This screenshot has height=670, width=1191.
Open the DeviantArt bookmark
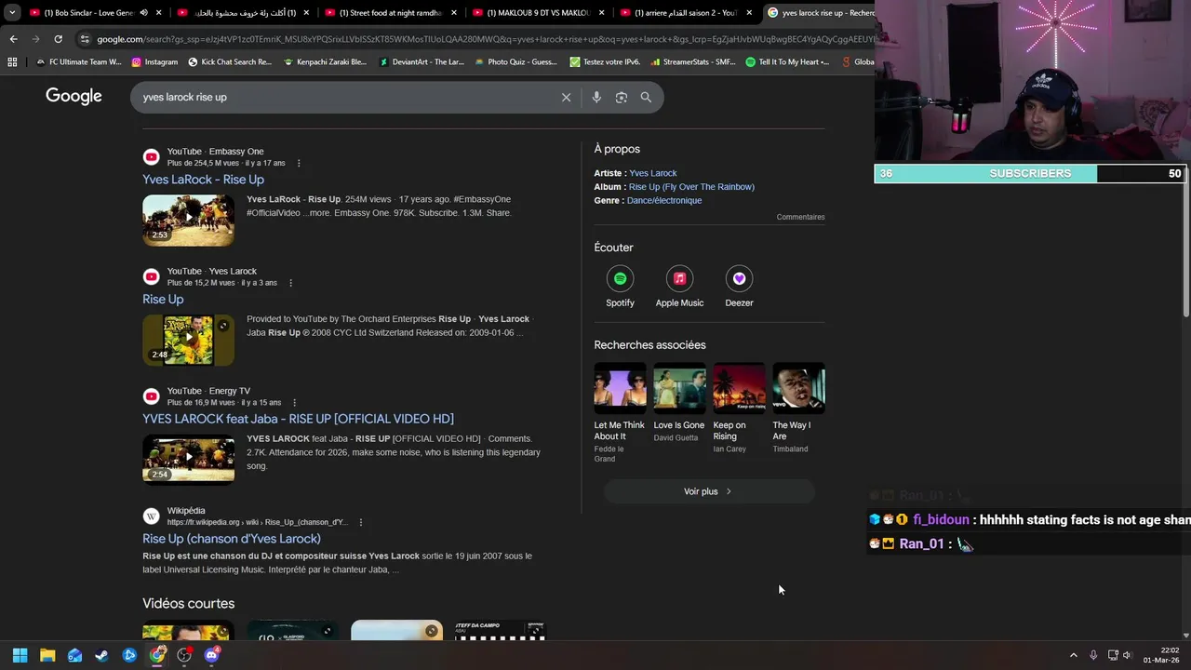coord(422,62)
